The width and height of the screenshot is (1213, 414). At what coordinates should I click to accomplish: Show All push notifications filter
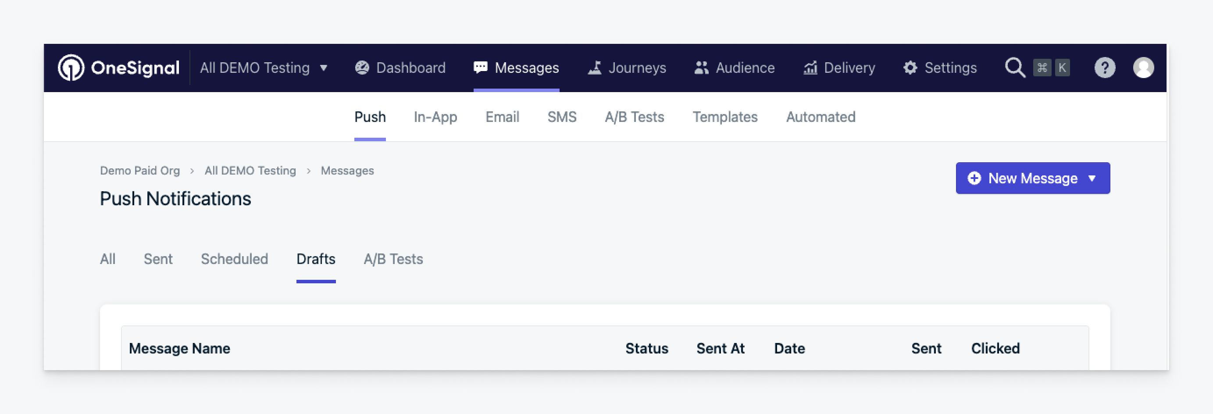[x=107, y=259]
